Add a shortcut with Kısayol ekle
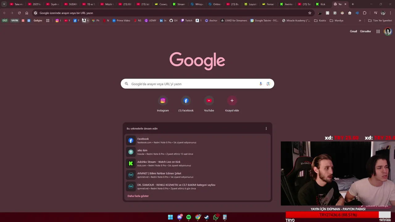 tap(232, 104)
